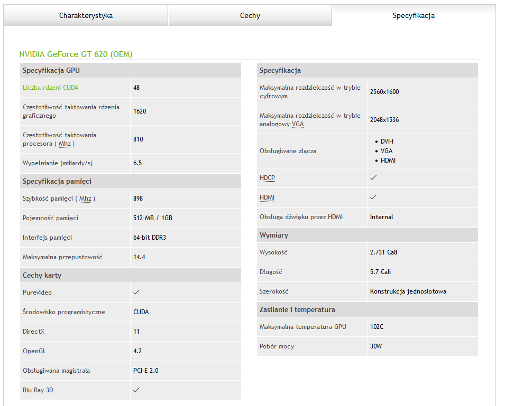Select the 2048x1536 resolution value
This screenshot has height=406, width=505.
click(384, 119)
